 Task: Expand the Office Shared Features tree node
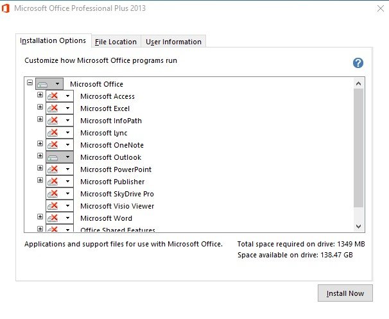point(40,228)
